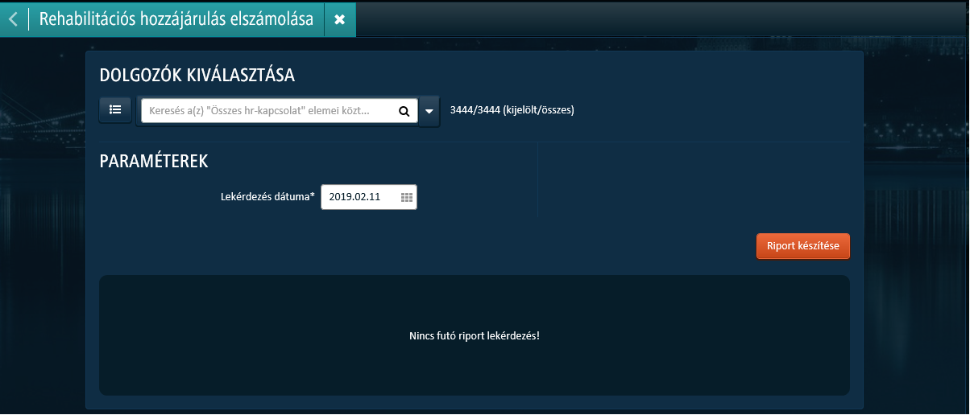This screenshot has width=970, height=415.
Task: Open the calendar date picker icon
Action: tap(406, 197)
